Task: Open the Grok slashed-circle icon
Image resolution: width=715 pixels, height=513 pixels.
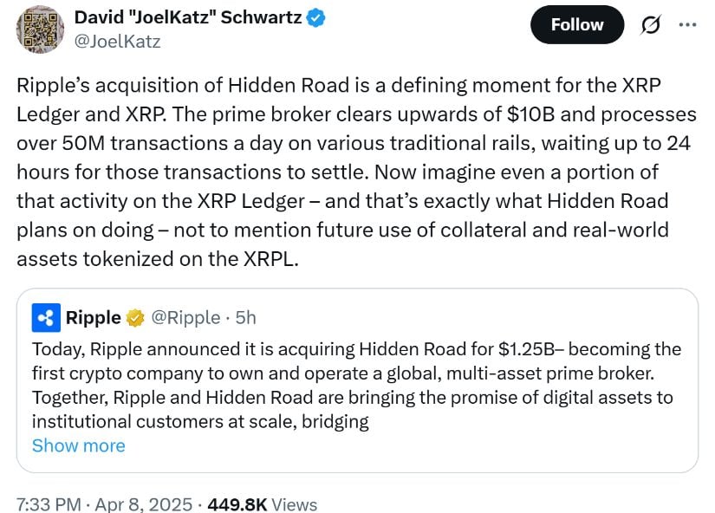Action: 648,24
